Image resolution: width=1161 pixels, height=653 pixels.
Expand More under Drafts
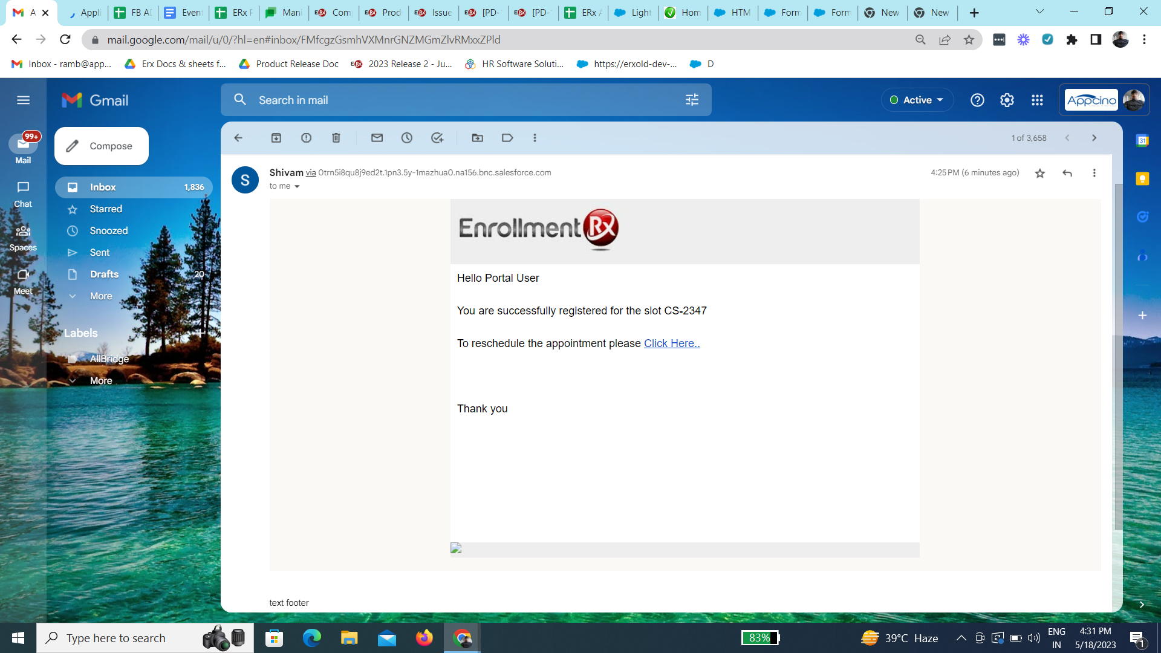(x=100, y=296)
